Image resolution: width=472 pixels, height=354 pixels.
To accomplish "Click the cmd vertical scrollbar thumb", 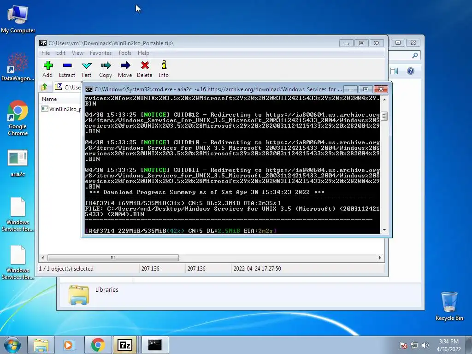I will pos(384,116).
